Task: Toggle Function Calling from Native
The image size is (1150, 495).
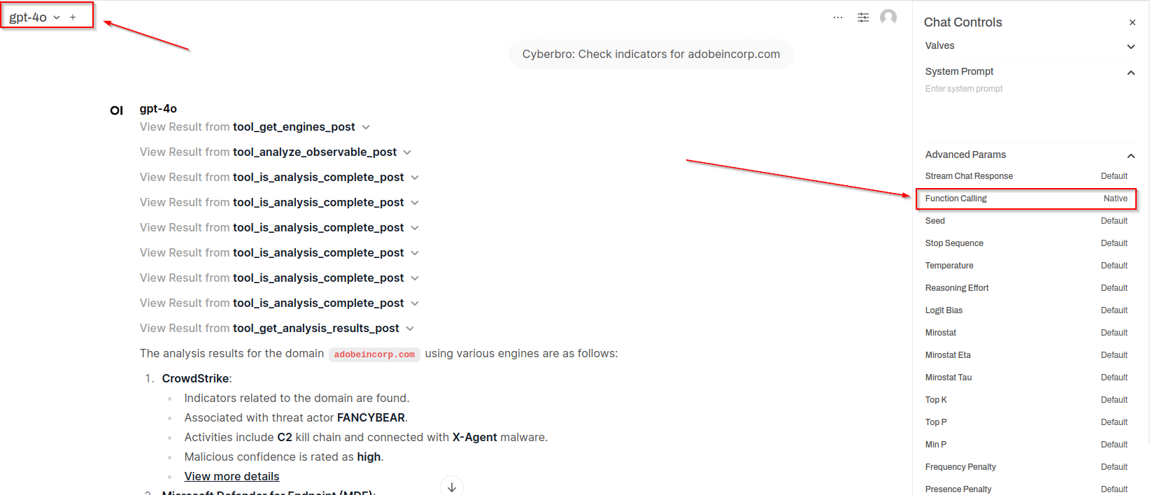Action: 1115,199
